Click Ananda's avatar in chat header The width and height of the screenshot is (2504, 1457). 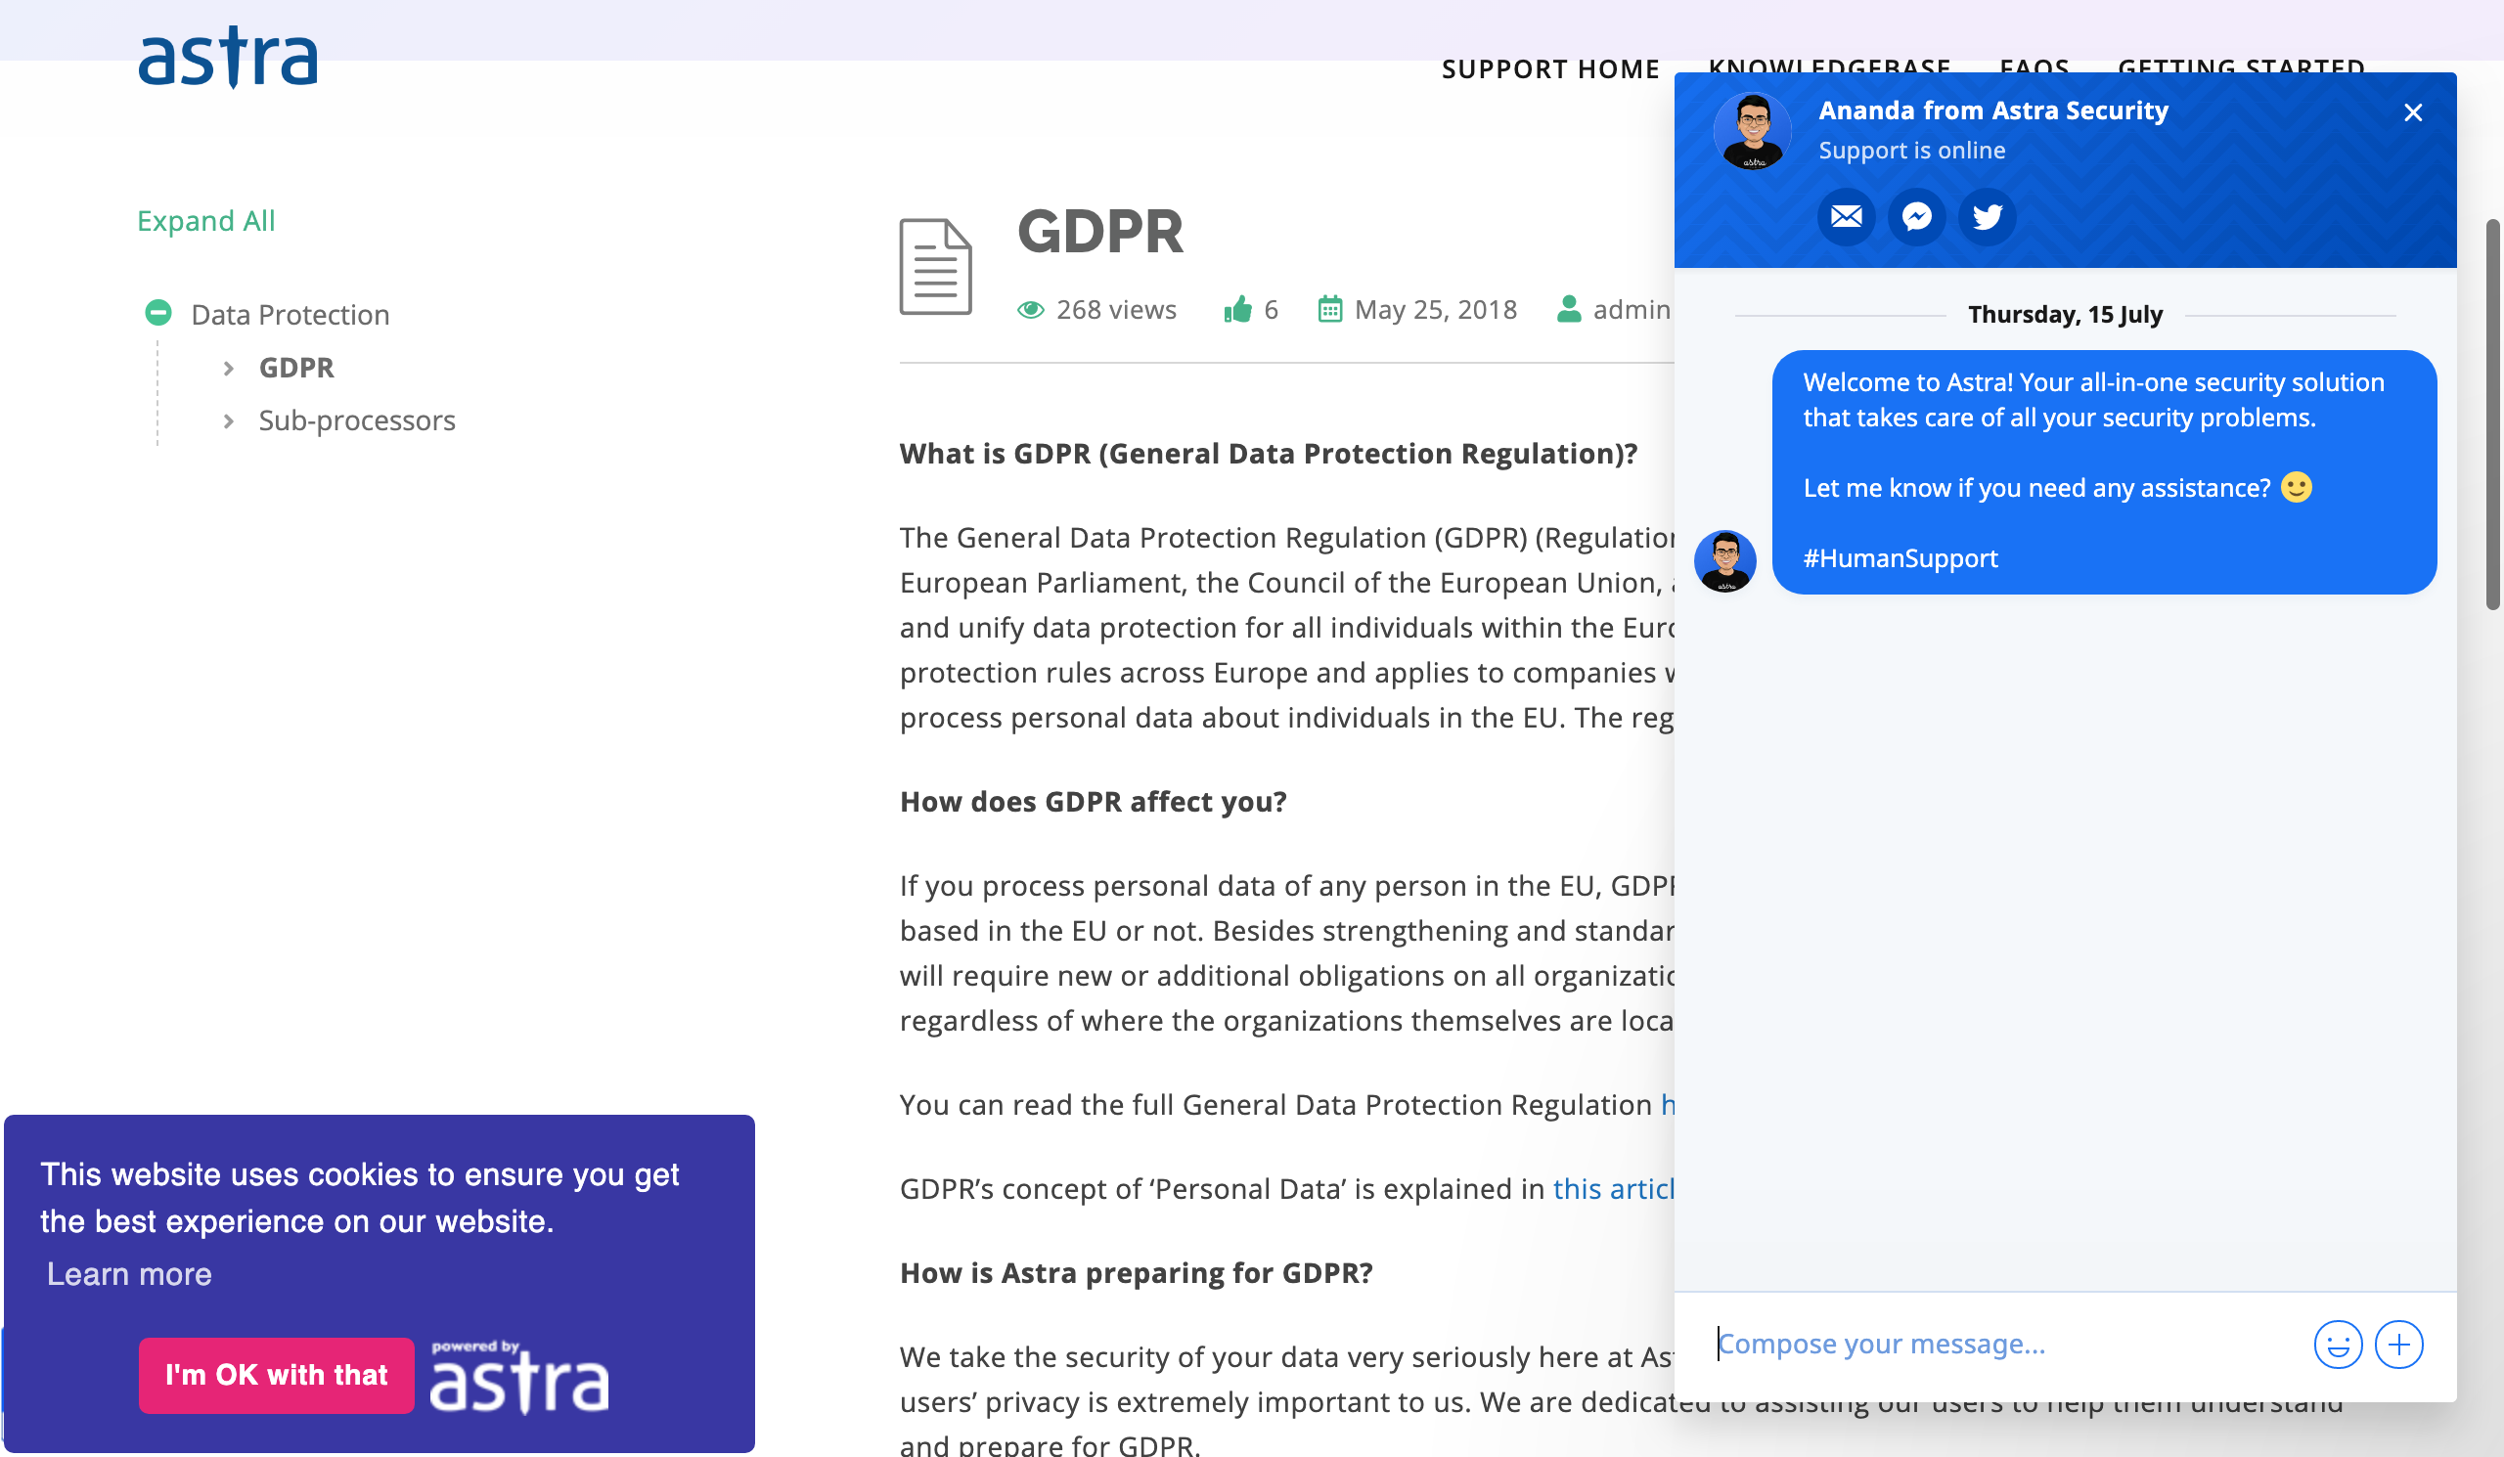click(1752, 131)
